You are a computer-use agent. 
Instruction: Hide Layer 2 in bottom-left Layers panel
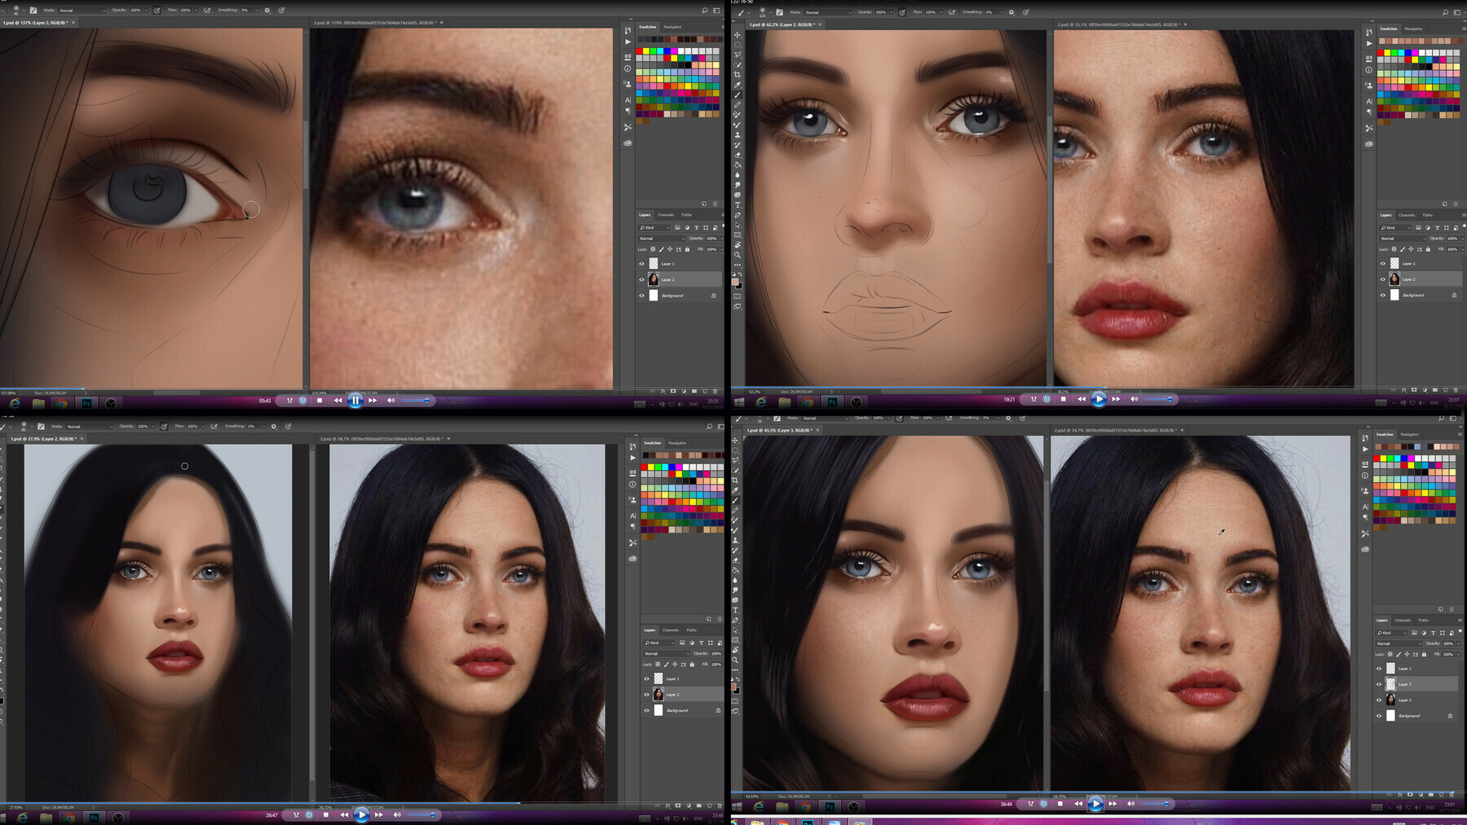[x=647, y=695]
